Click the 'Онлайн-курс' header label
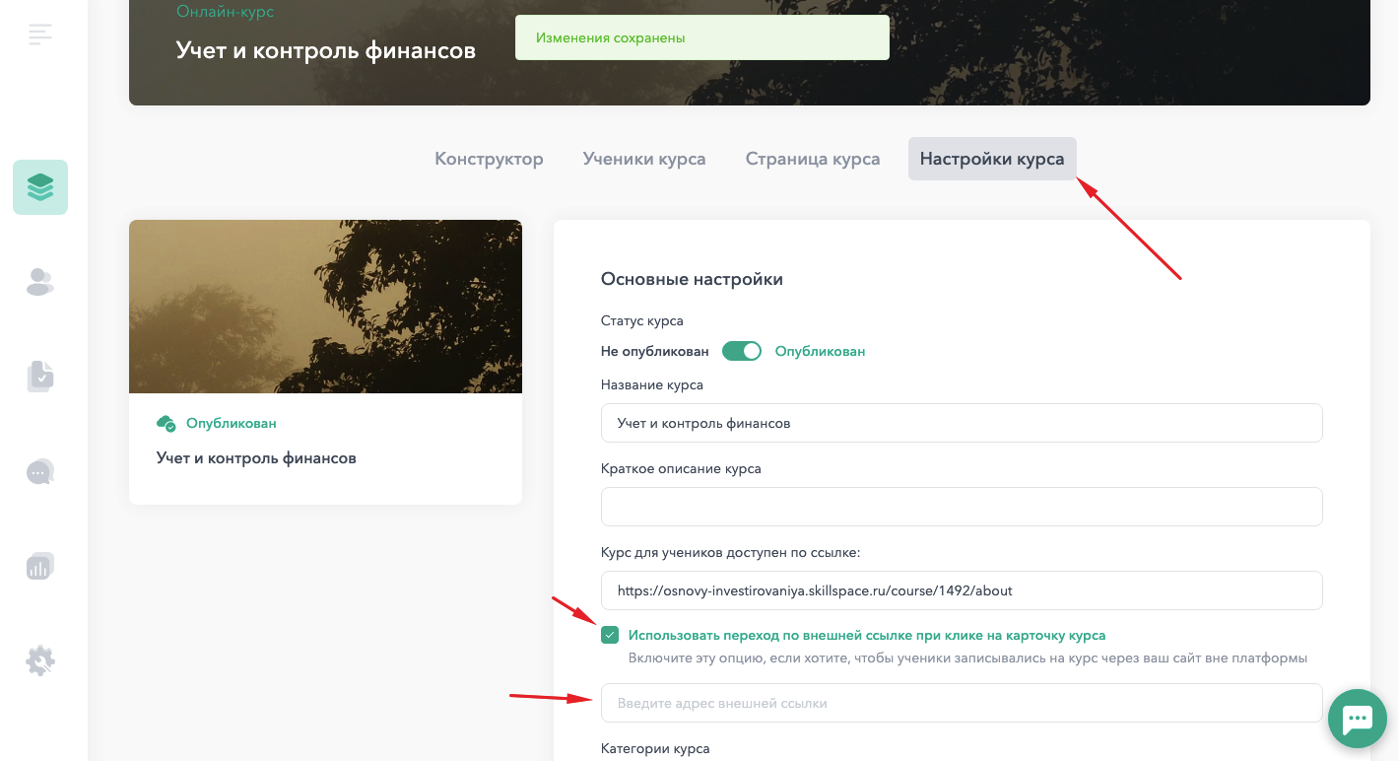Viewport: 1398px width, 761px height. click(225, 12)
